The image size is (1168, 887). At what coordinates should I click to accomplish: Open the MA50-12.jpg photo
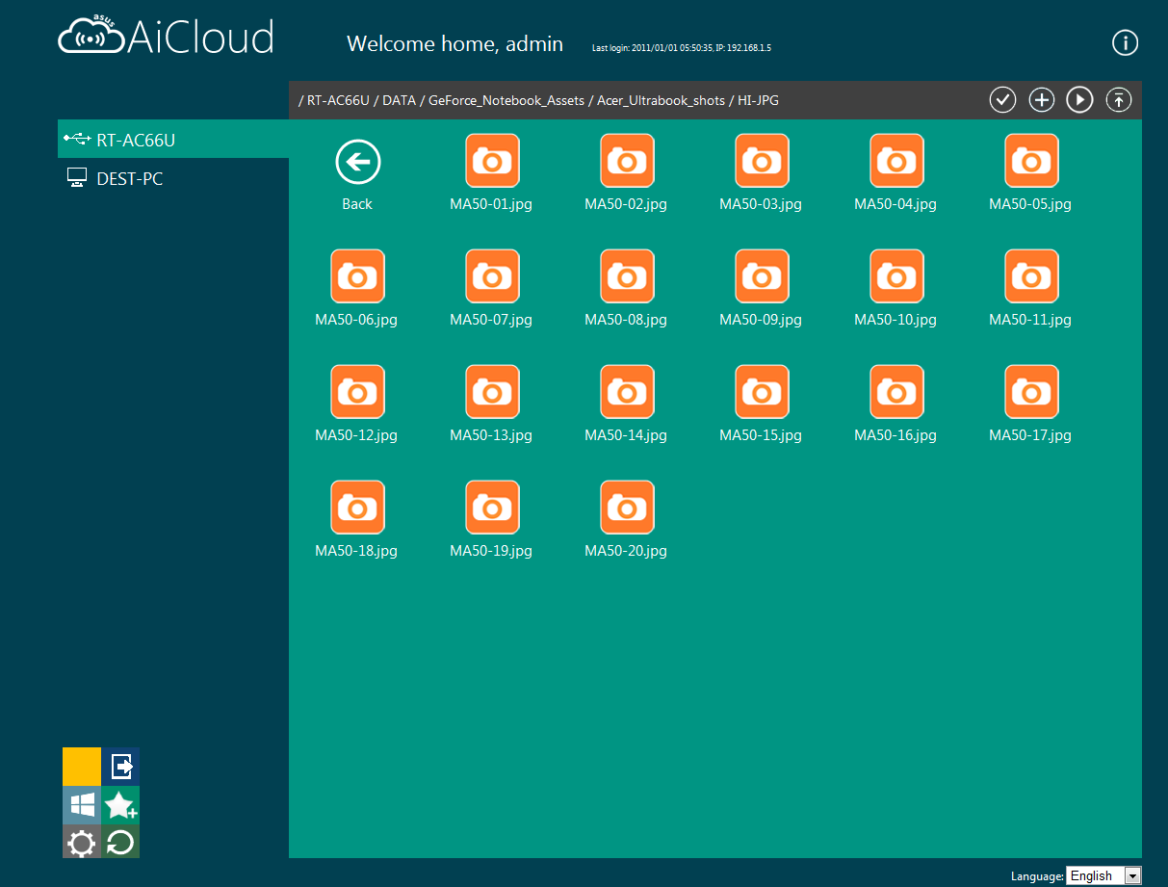pos(357,391)
